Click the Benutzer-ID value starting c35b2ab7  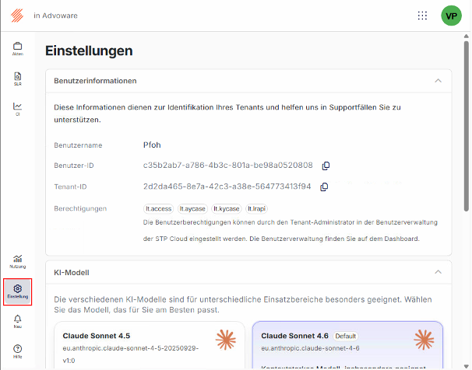click(228, 165)
